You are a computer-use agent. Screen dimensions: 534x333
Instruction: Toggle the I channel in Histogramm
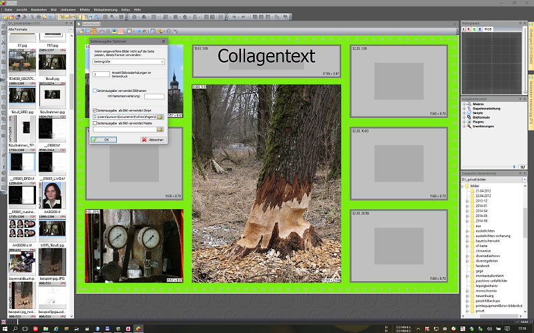pos(463,29)
